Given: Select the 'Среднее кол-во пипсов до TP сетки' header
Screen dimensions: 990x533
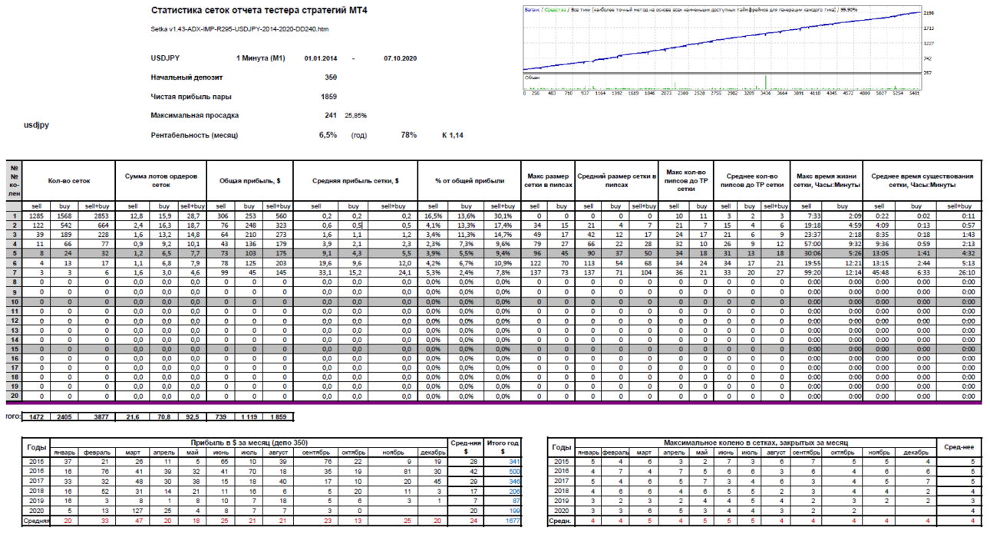Looking at the screenshot, I should [752, 181].
